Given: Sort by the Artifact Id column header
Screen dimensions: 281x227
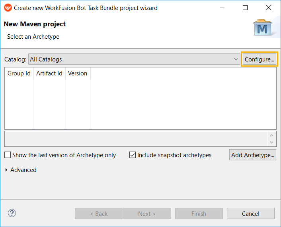Looking at the screenshot, I should tap(49, 73).
